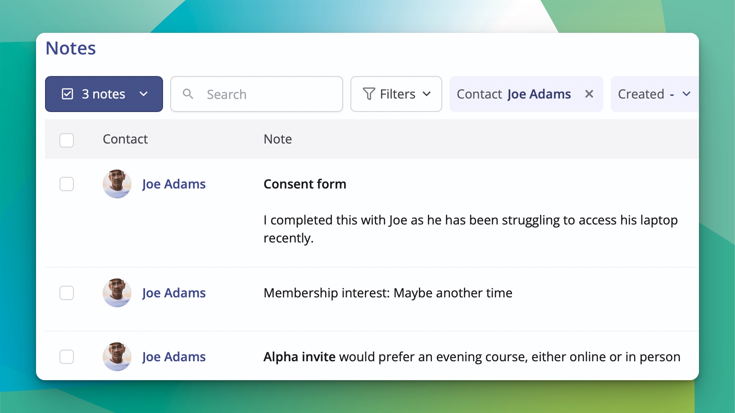Screen dimensions: 735x413
Task: Open the Filters dropdown
Action: pos(396,94)
